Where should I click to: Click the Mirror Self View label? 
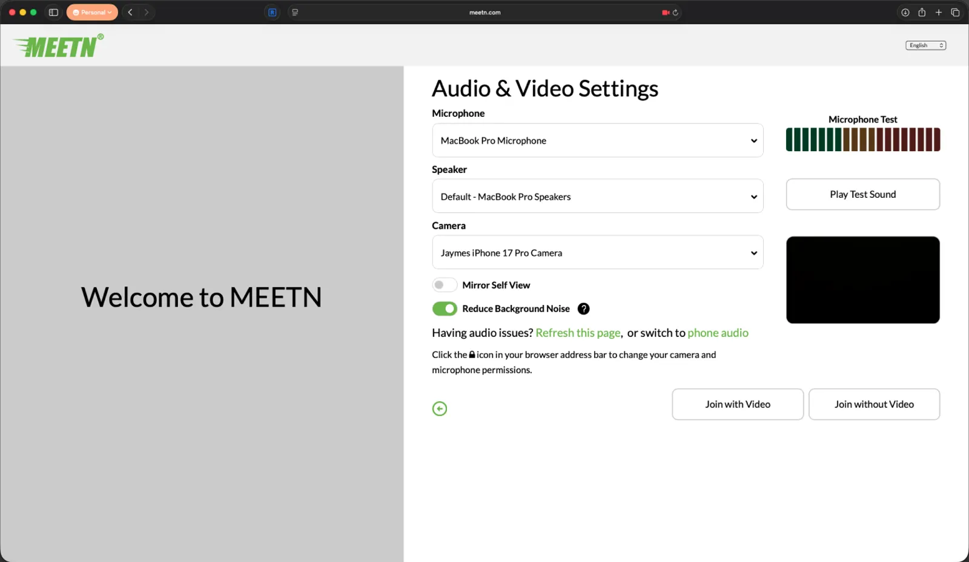(x=496, y=285)
